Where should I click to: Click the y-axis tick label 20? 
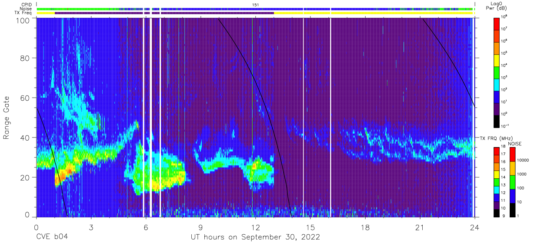coord(25,177)
